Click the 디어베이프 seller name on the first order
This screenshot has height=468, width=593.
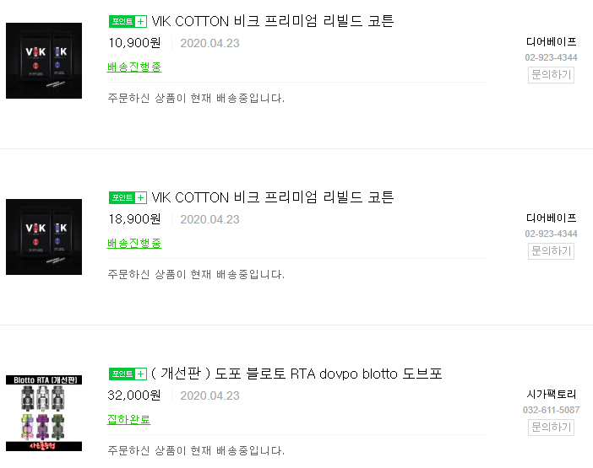(551, 41)
